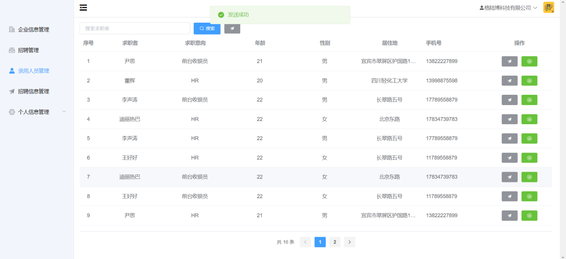
Task: Send message in row 5 李声涛 HR
Action: coord(509,138)
